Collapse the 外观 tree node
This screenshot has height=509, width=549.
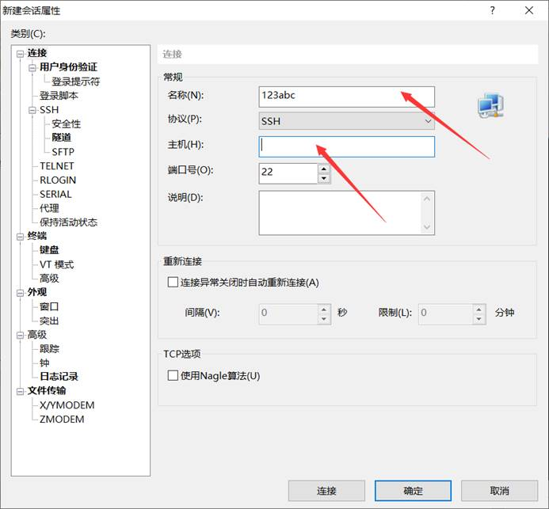click(x=20, y=293)
